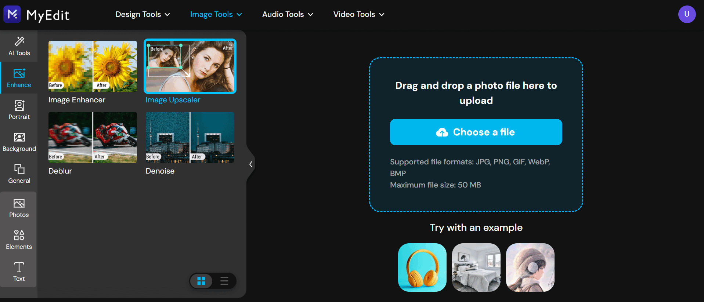Click the Image Upscaler label
This screenshot has height=302, width=704.
(x=173, y=100)
